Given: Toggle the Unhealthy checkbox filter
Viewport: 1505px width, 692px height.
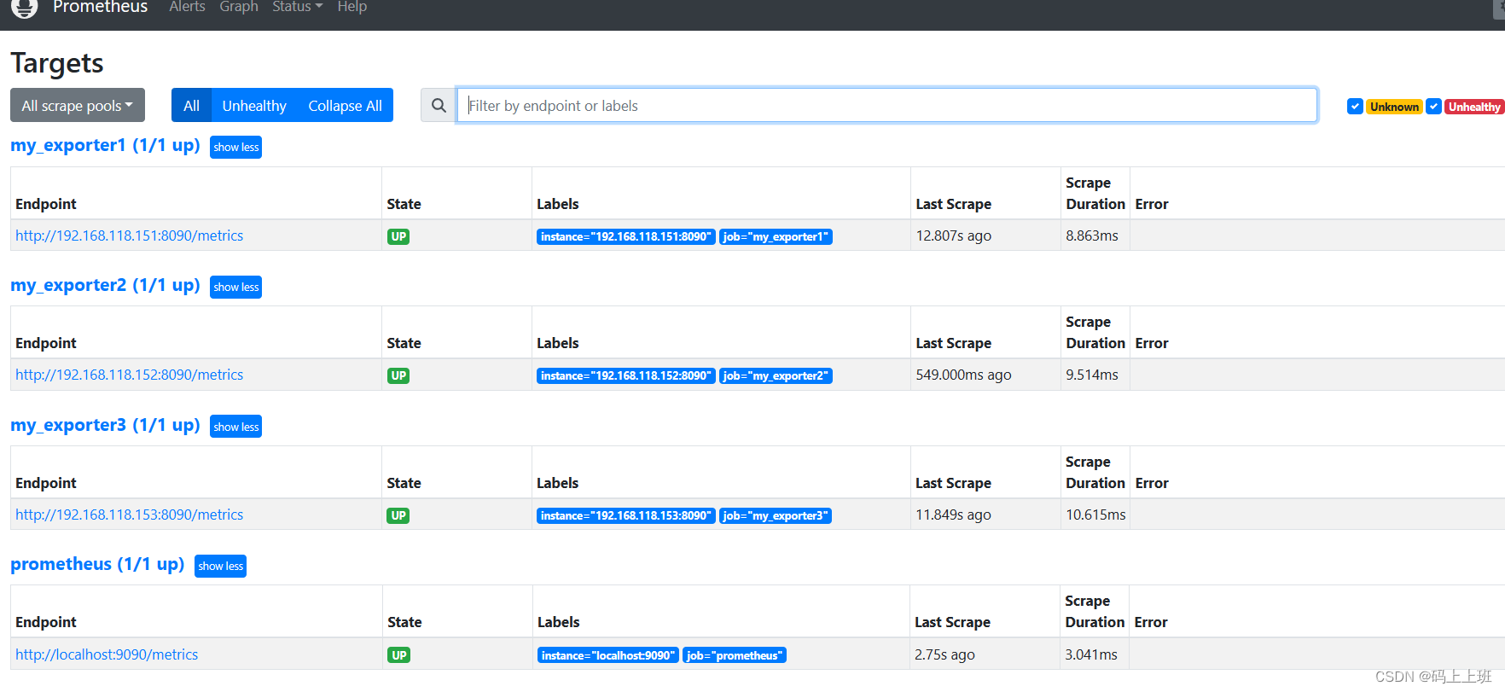Looking at the screenshot, I should pyautogui.click(x=1434, y=107).
